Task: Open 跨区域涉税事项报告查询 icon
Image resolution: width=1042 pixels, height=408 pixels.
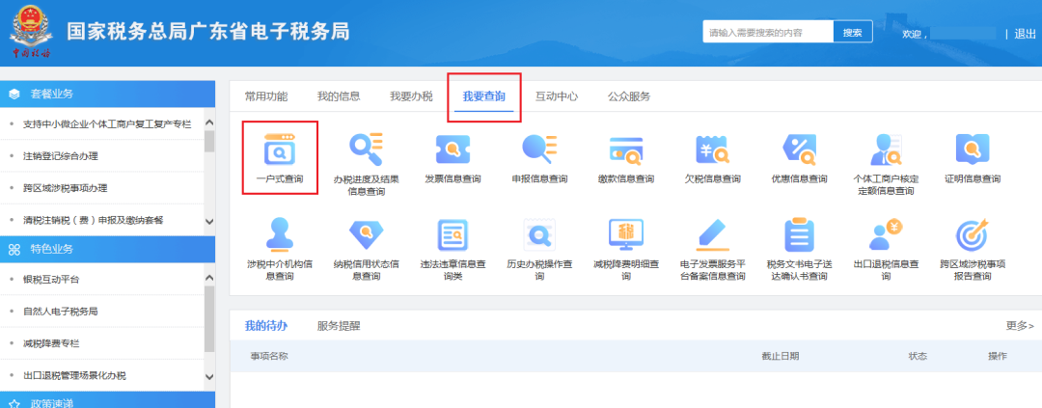Action: pyautogui.click(x=973, y=234)
